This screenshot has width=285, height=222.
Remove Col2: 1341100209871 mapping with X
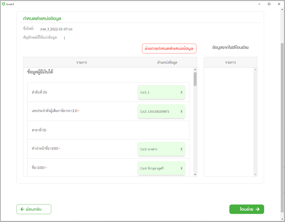181,111
